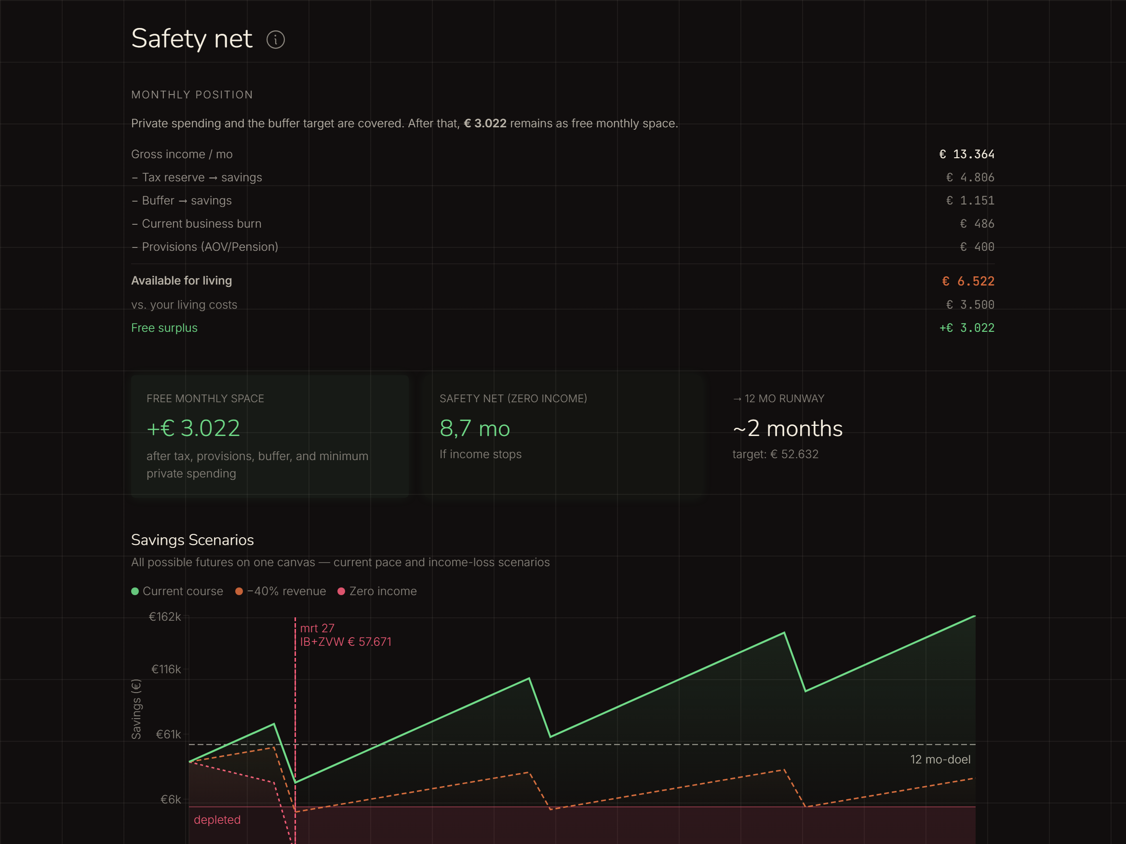This screenshot has width=1126, height=844.
Task: Click the provisions amount € 400
Action: pos(977,247)
